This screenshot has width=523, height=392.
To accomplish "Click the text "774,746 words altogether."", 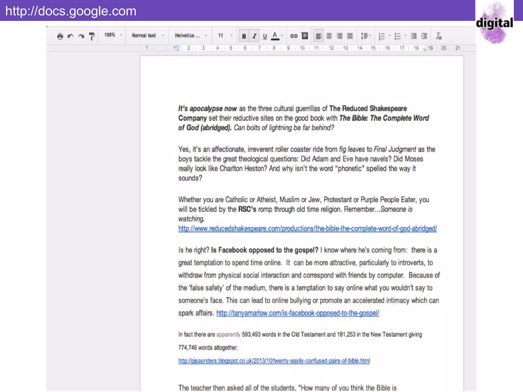I will [208, 348].
